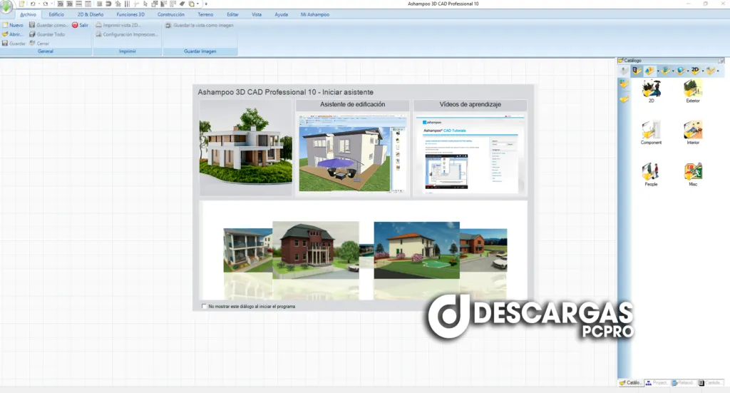
Task: Expand the 2D catalog dropdown in Catálogo toolbar
Action: point(703,71)
